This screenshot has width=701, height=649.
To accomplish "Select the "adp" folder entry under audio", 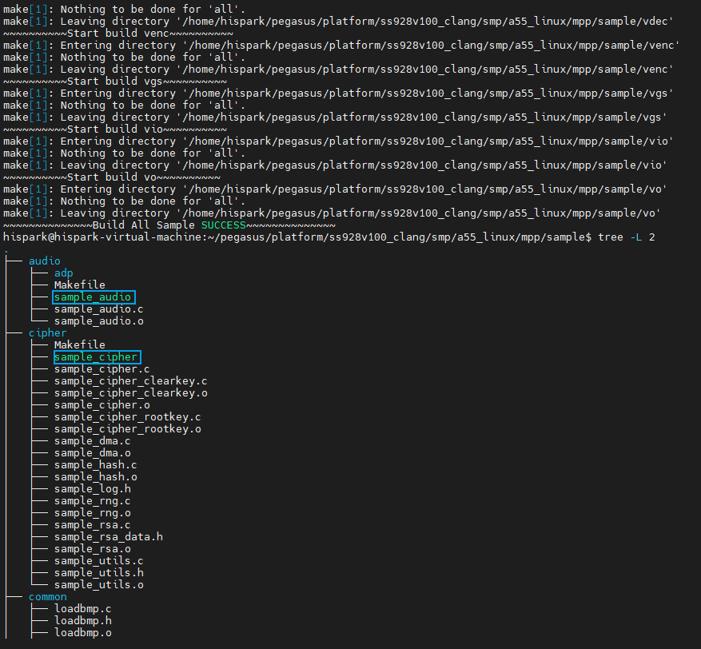I will pyautogui.click(x=63, y=273).
